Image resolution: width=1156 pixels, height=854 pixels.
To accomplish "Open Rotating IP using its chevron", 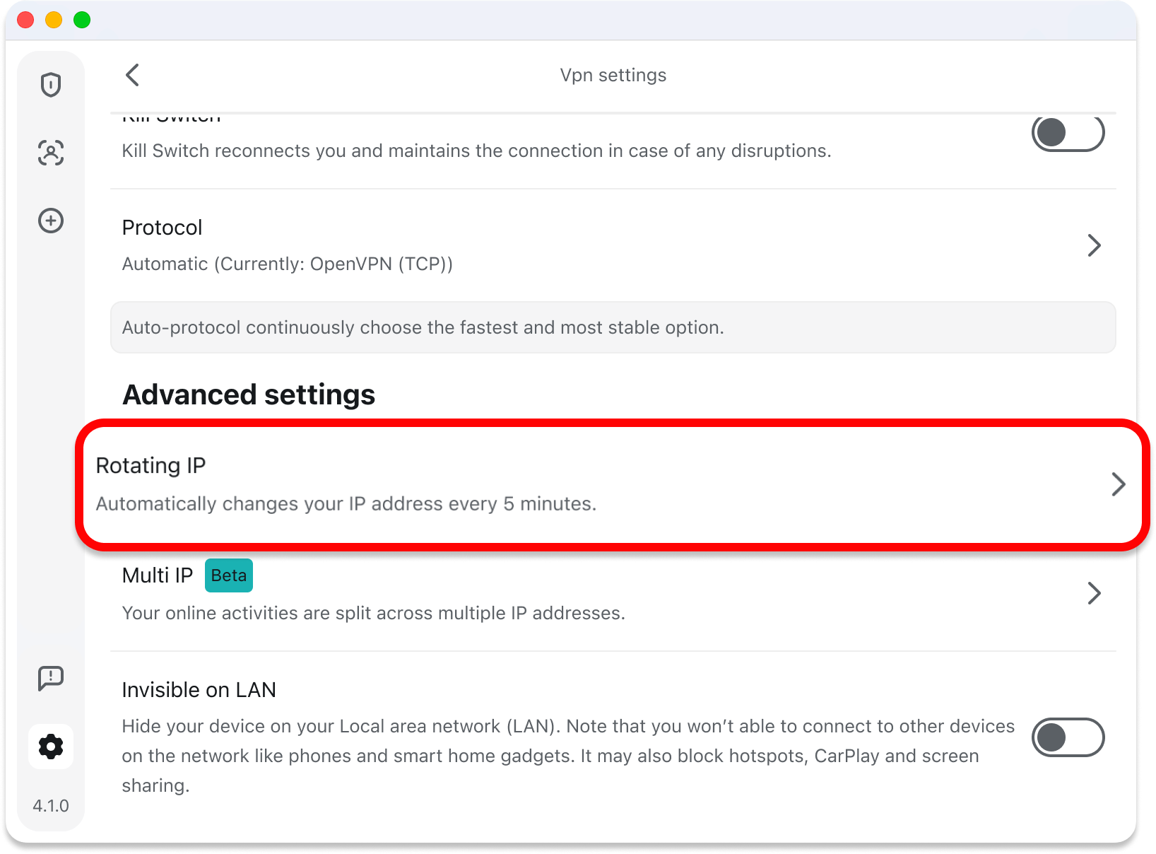I will click(1118, 484).
